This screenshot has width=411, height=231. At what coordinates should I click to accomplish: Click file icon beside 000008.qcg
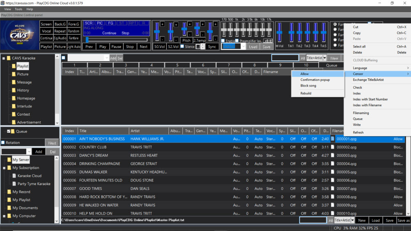pyautogui.click(x=332, y=197)
